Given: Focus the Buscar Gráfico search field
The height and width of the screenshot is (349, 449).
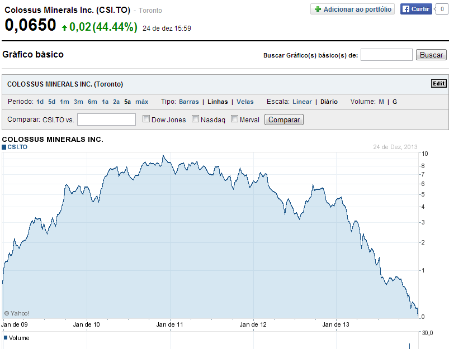Looking at the screenshot, I should tap(386, 55).
